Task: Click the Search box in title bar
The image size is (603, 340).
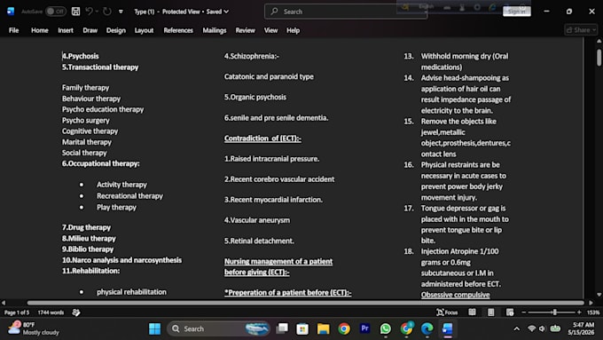Action: [x=345, y=12]
